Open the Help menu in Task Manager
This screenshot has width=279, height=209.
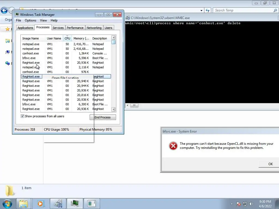(x=54, y=20)
